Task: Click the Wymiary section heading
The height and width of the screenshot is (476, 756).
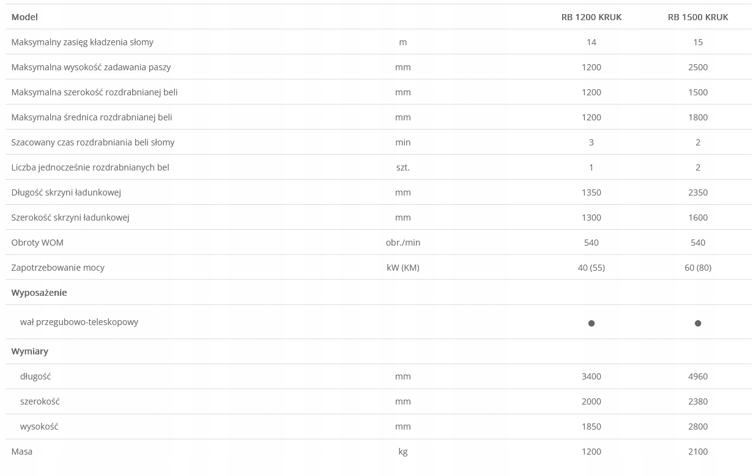Action: 29,351
